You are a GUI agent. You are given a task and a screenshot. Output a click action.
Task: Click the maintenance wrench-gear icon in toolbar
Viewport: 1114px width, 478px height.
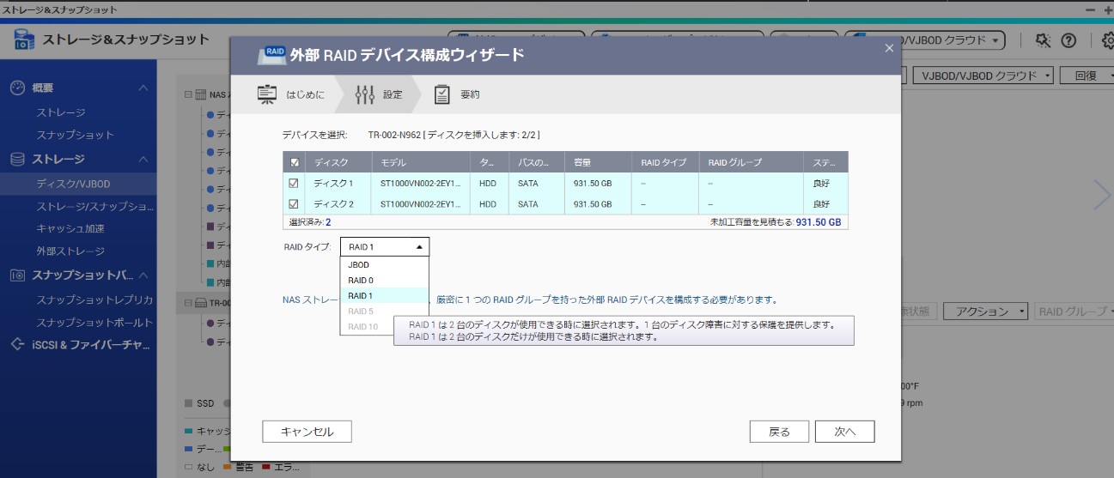(x=1044, y=40)
